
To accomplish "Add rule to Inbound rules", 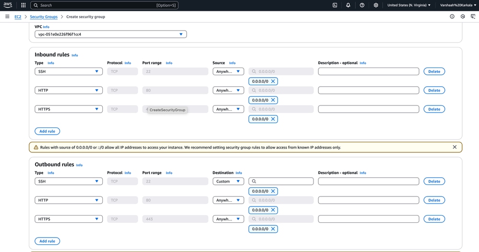I will [48, 131].
